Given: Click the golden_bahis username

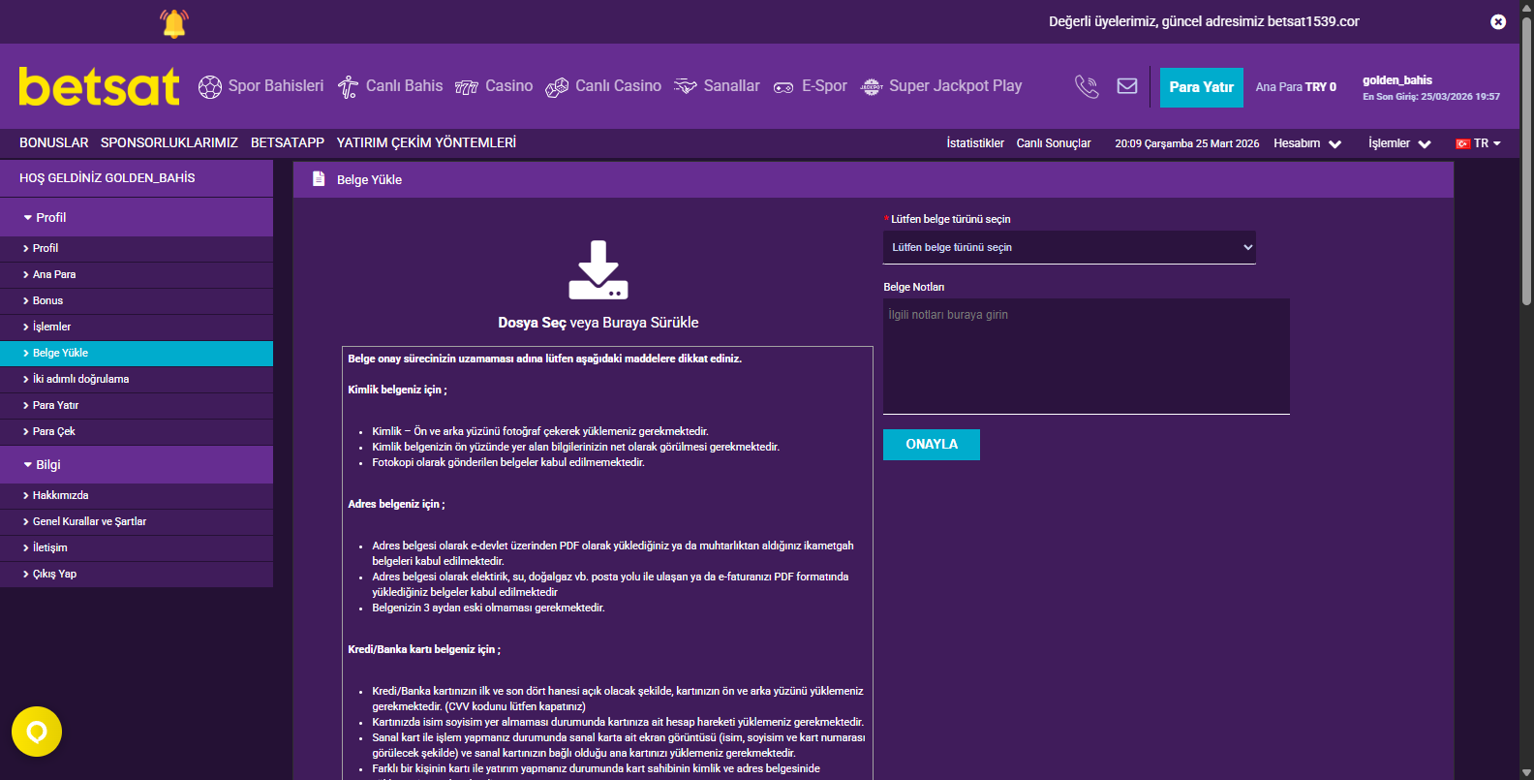Looking at the screenshot, I should point(1397,80).
